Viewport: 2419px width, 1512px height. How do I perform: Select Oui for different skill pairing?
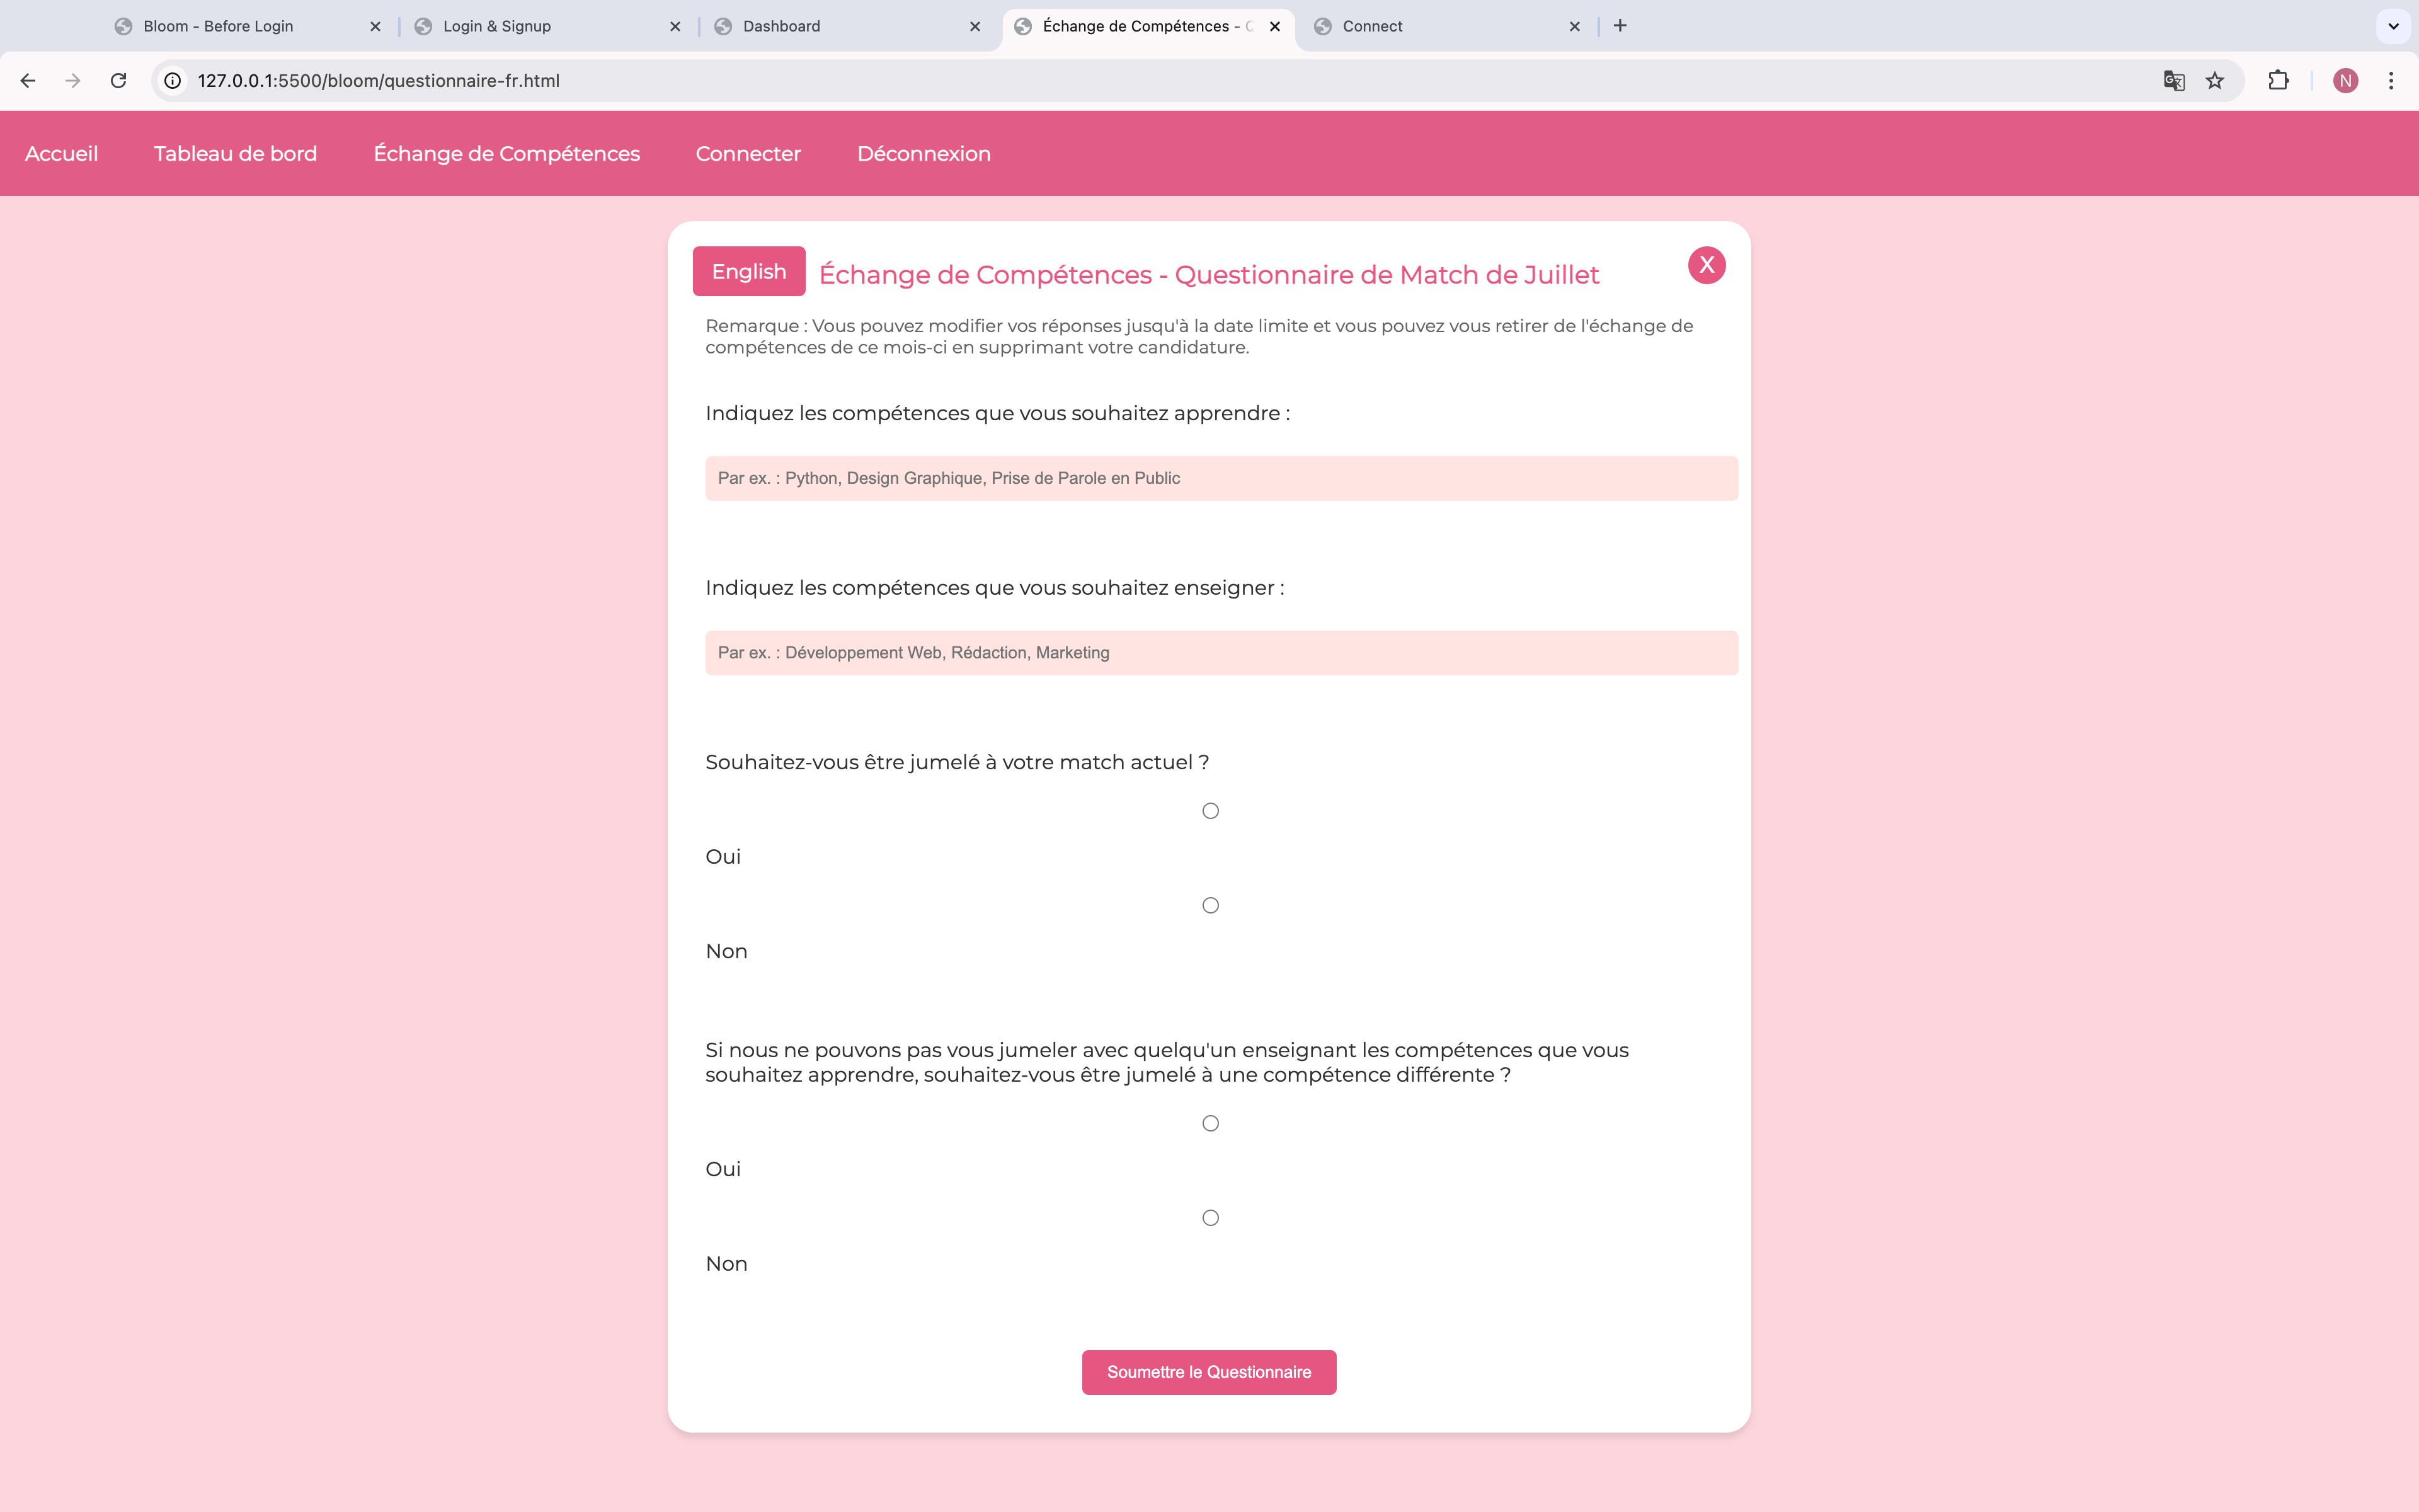(1211, 1123)
